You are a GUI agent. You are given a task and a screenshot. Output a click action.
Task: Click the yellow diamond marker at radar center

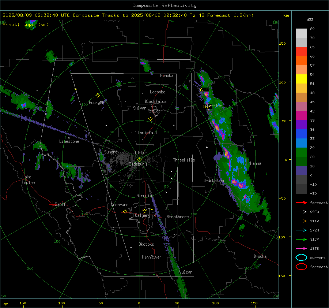(x=139, y=160)
